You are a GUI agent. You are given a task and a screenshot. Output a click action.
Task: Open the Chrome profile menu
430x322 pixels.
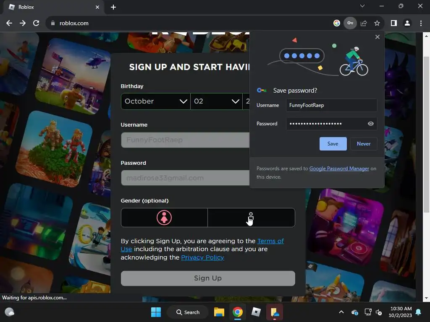407,23
